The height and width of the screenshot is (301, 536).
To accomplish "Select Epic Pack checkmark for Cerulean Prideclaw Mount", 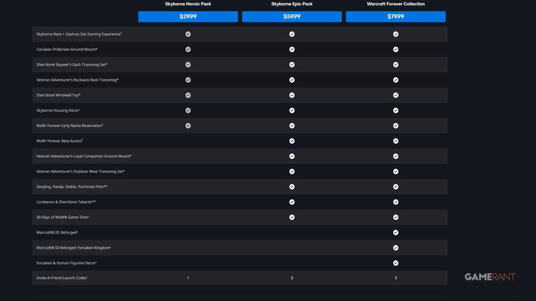I will 292,49.
